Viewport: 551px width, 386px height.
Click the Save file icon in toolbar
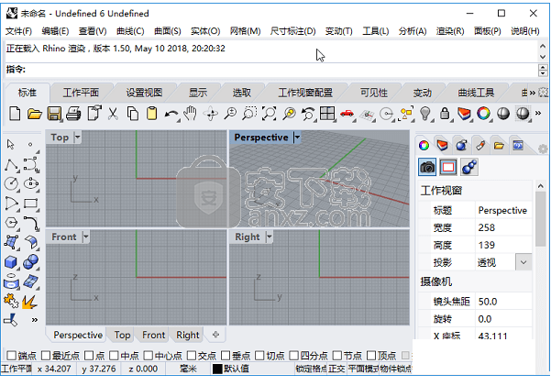54,114
